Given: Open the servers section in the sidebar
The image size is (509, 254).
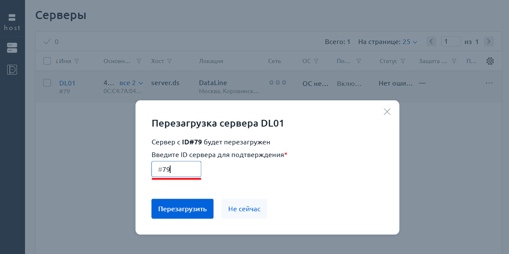Looking at the screenshot, I should point(12,48).
